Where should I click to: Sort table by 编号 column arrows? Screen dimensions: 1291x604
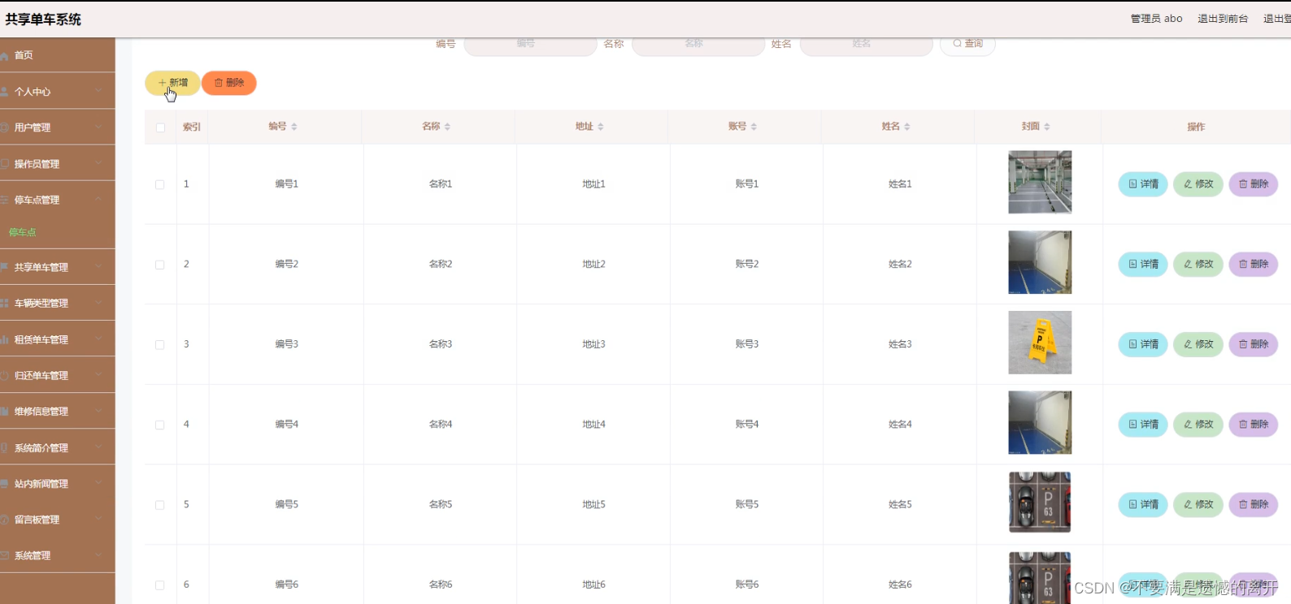(294, 127)
